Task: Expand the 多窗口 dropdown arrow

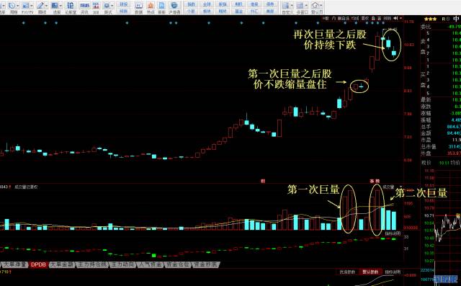Action: click(x=306, y=6)
